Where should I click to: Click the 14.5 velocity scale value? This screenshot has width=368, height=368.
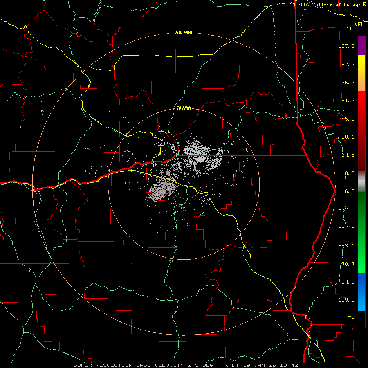pyautogui.click(x=348, y=155)
